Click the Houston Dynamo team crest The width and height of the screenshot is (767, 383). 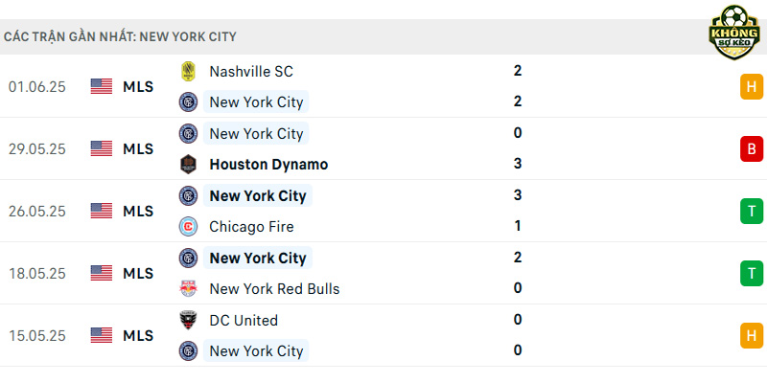click(x=188, y=164)
